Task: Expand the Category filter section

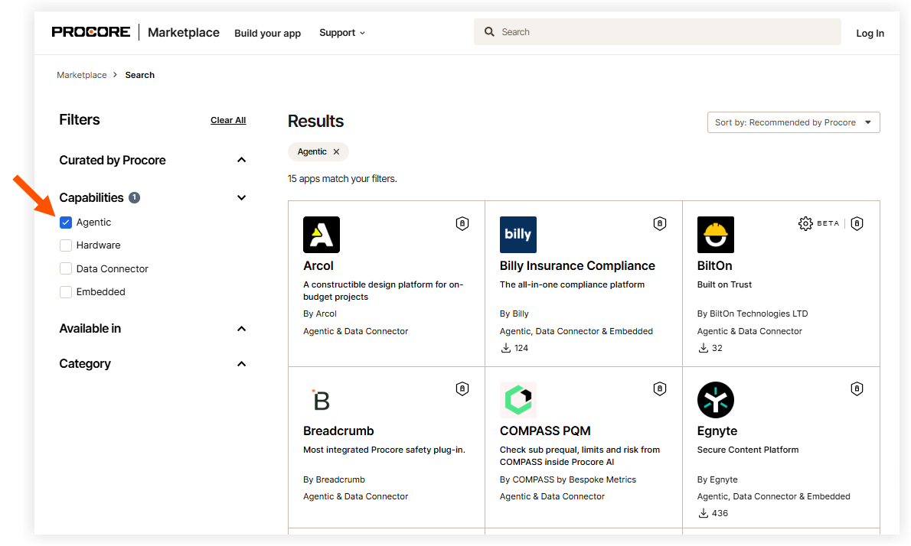Action: (242, 364)
